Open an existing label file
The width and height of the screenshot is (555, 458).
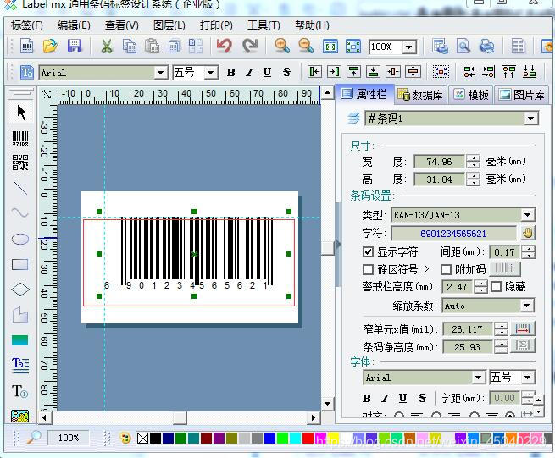[x=50, y=47]
